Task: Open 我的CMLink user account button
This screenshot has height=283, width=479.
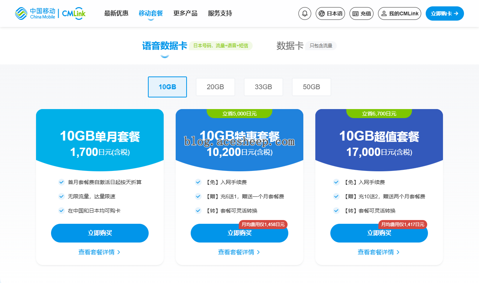Action: tap(399, 13)
